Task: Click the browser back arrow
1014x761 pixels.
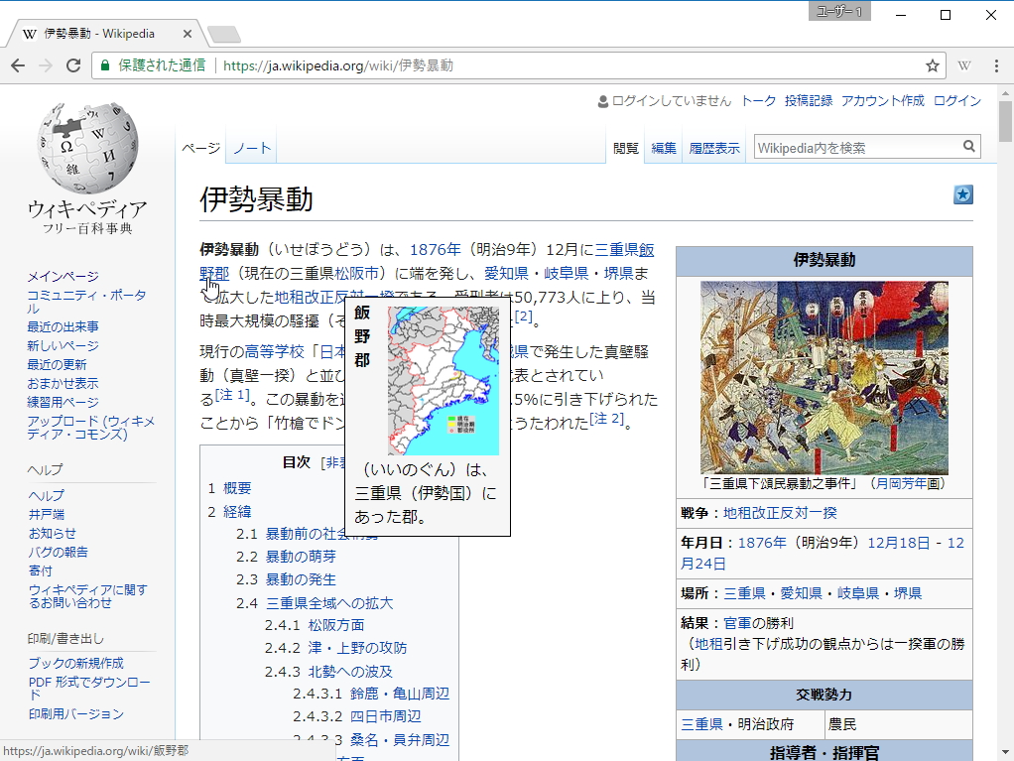Action: [x=19, y=64]
